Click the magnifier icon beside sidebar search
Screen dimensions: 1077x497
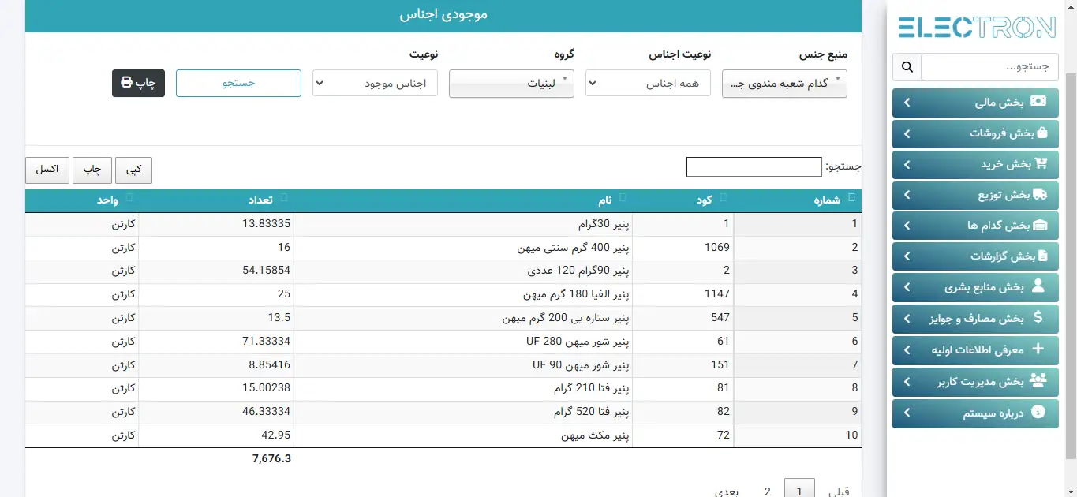click(x=907, y=67)
